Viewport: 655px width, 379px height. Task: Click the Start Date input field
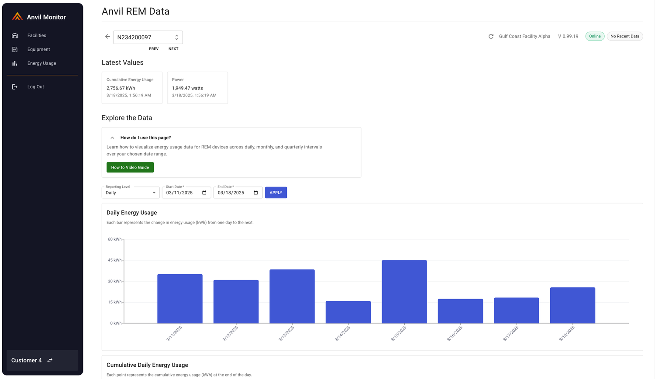point(186,193)
